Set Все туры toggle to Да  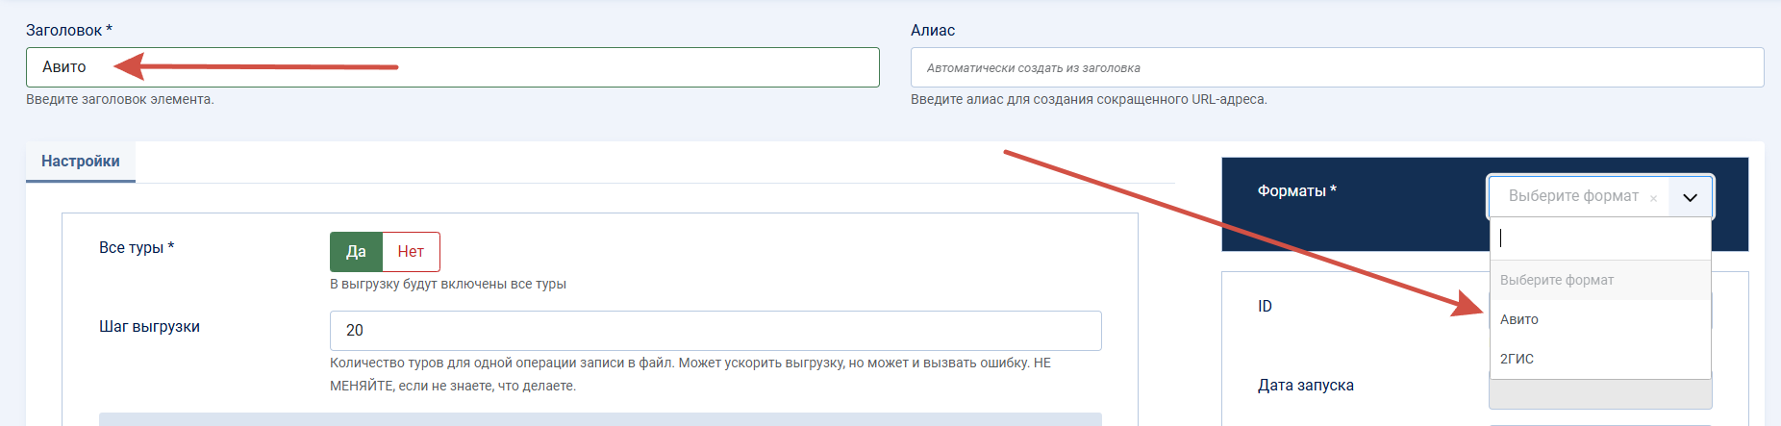(356, 252)
